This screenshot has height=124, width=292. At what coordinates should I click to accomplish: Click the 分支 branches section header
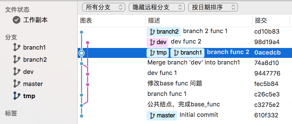(11, 37)
